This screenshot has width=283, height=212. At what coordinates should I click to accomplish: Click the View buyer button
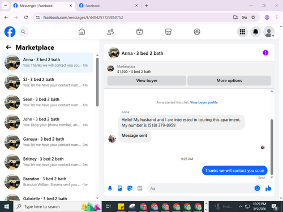pos(147,80)
